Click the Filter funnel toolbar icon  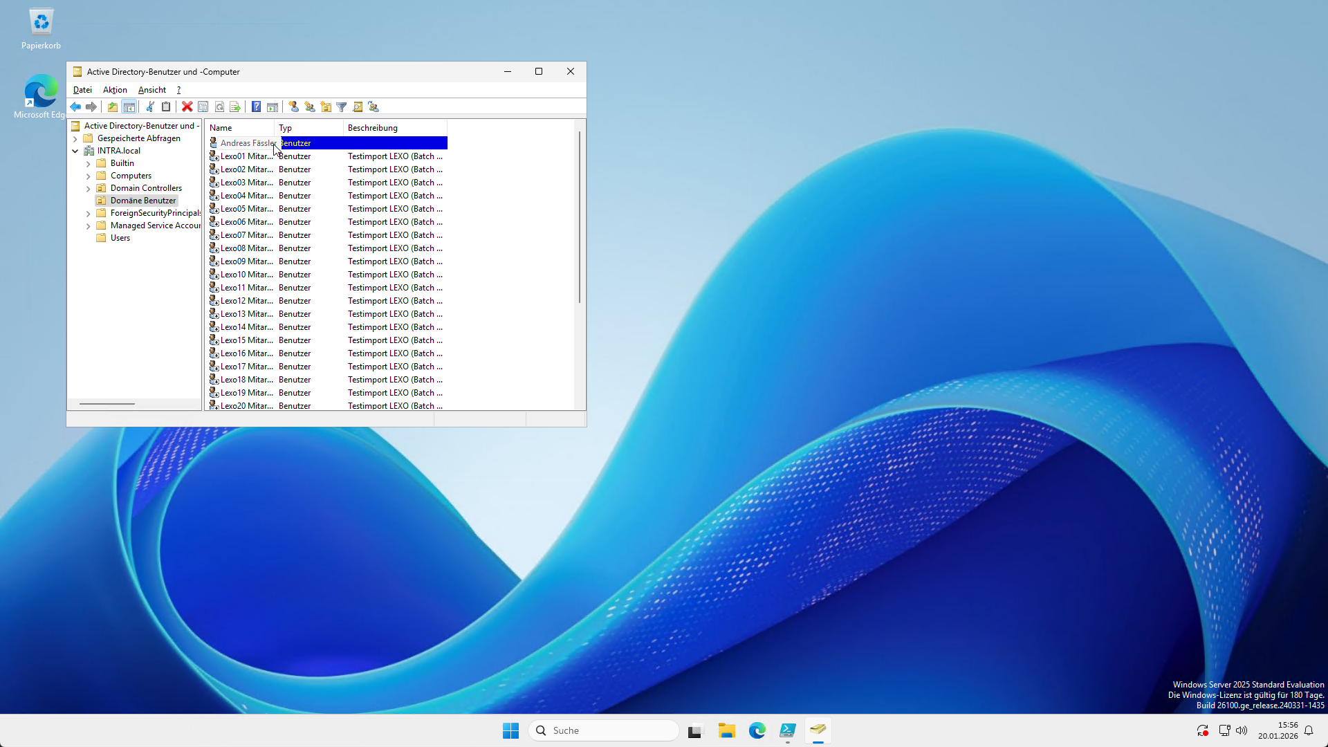tap(341, 107)
